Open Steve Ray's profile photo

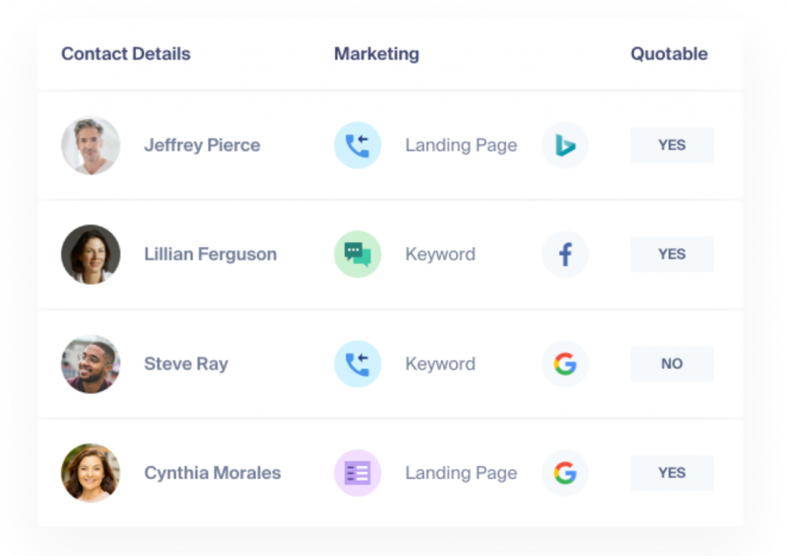pyautogui.click(x=91, y=364)
